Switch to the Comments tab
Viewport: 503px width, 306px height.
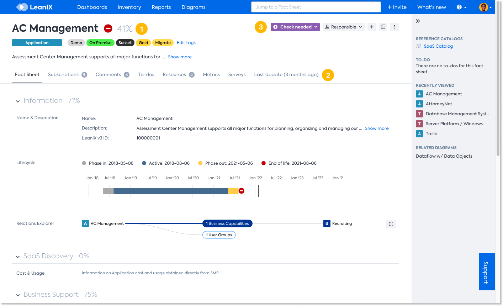click(x=112, y=75)
